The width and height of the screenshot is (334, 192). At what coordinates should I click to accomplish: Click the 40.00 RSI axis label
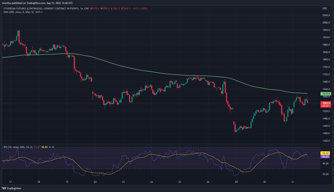click(x=326, y=164)
